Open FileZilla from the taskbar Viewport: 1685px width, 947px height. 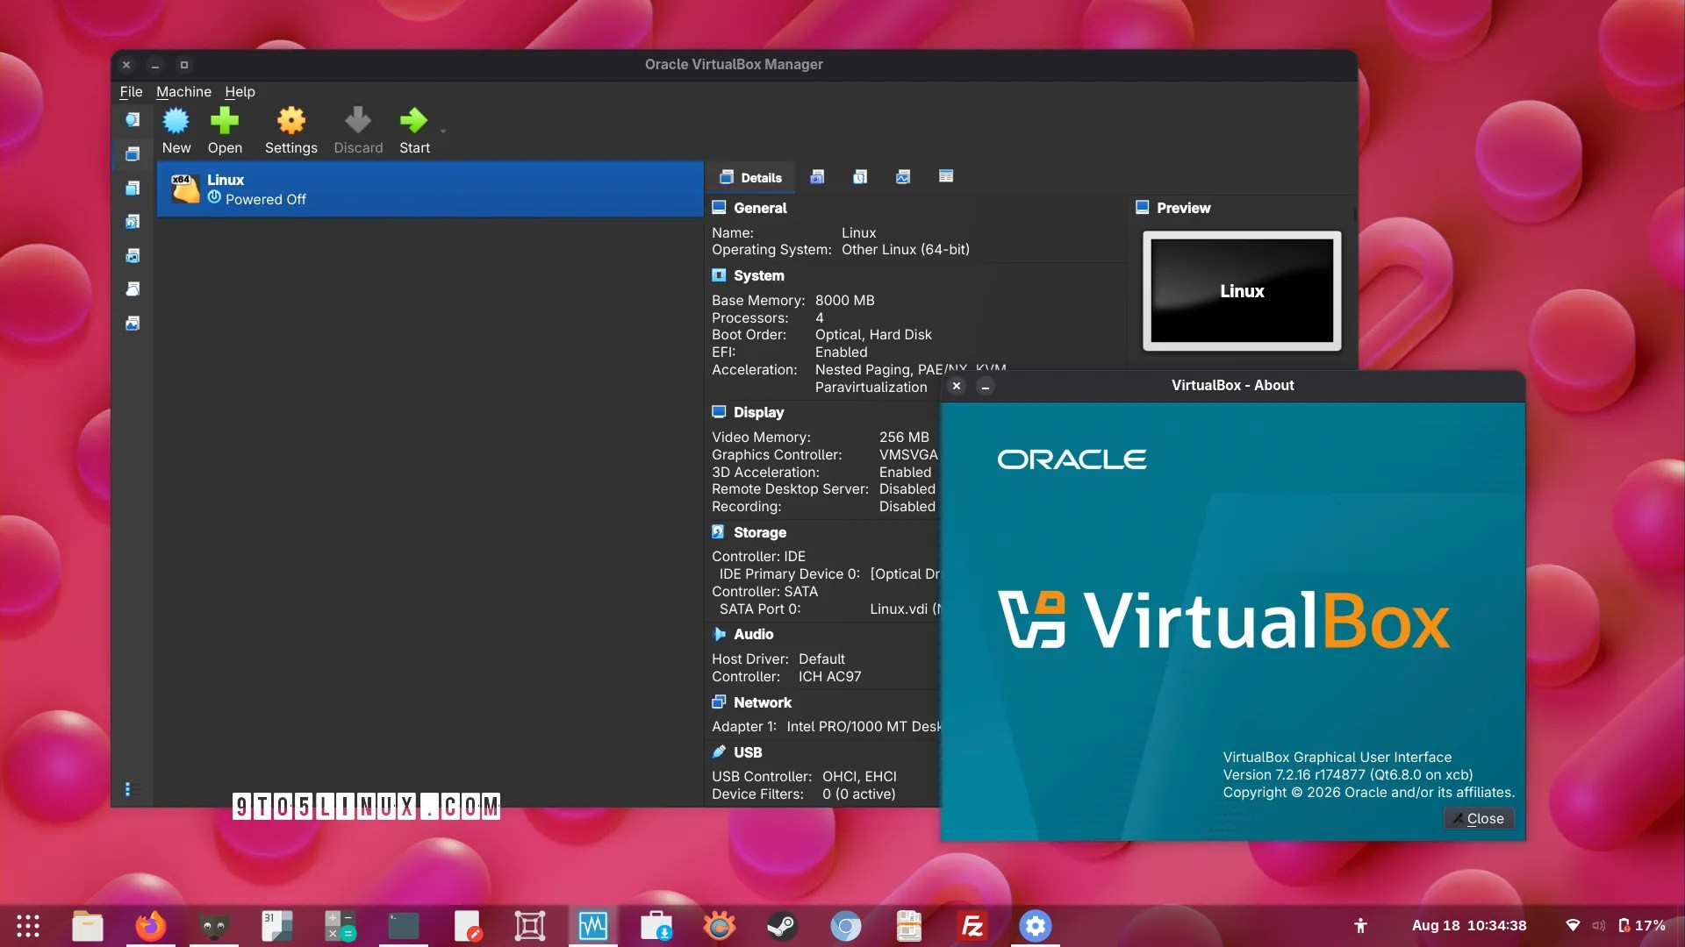(x=972, y=925)
